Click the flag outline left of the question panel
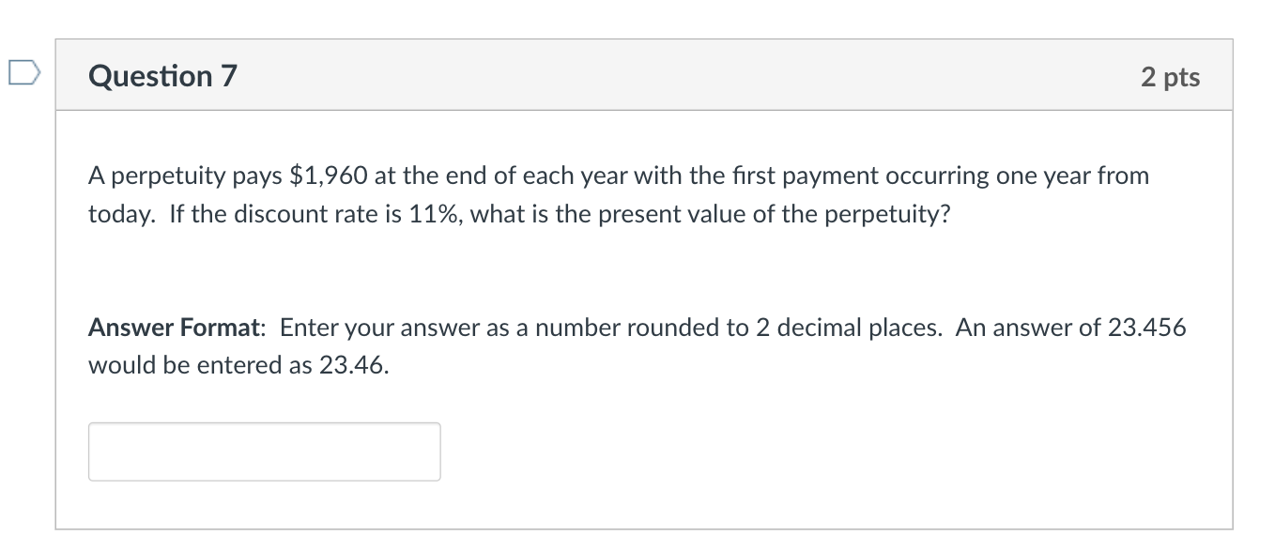This screenshot has width=1275, height=550. [26, 71]
